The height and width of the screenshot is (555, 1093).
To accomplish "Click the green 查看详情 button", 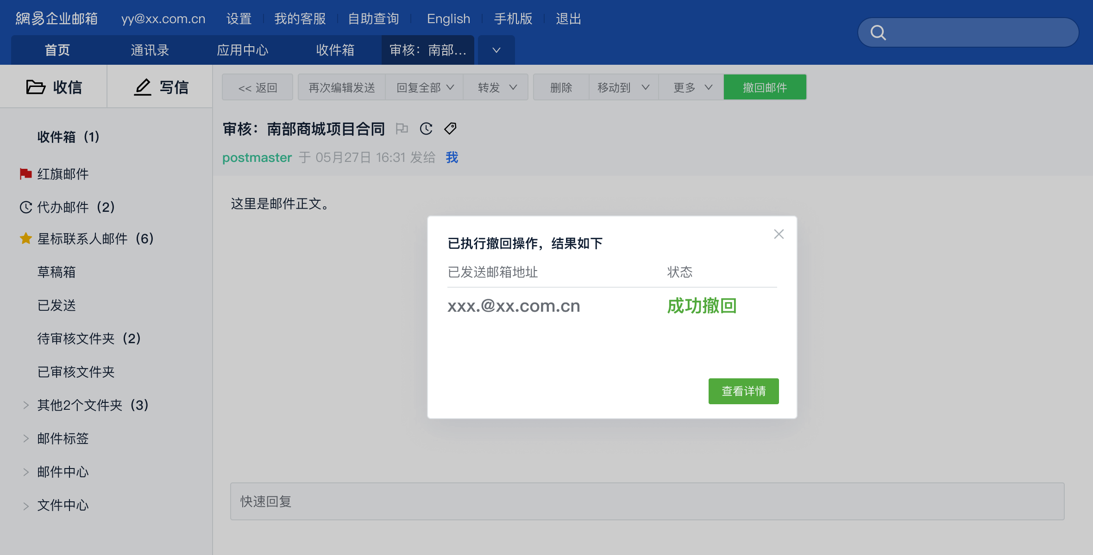I will pyautogui.click(x=743, y=391).
